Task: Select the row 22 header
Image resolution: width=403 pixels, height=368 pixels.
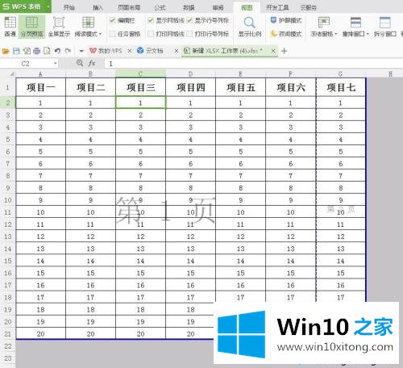Action: click(8, 346)
